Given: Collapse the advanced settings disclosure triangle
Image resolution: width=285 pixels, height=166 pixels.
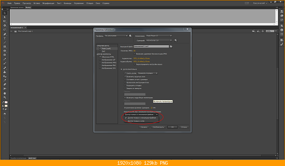Looking at the screenshot, I should point(122,69).
